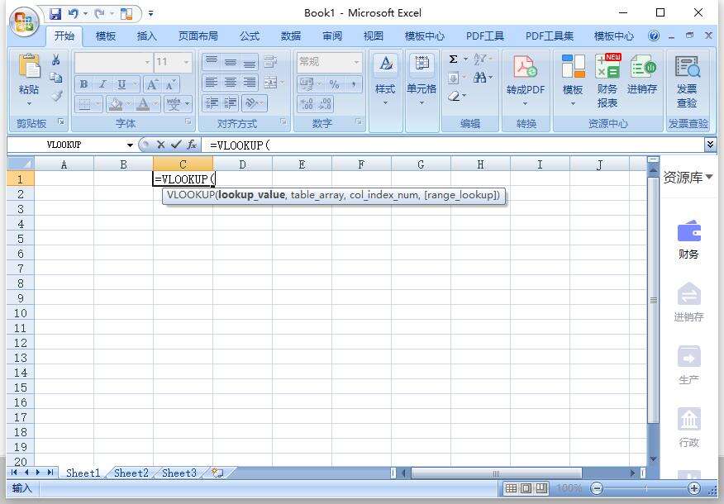This screenshot has width=724, height=504.
Task: Click the zoom slider track
Action: pyautogui.click(x=645, y=487)
